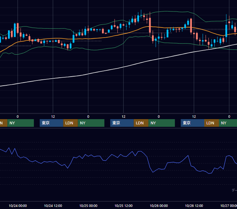
Task: Select the 10/25 LDN session bar
Action: pyautogui.click(x=141, y=123)
